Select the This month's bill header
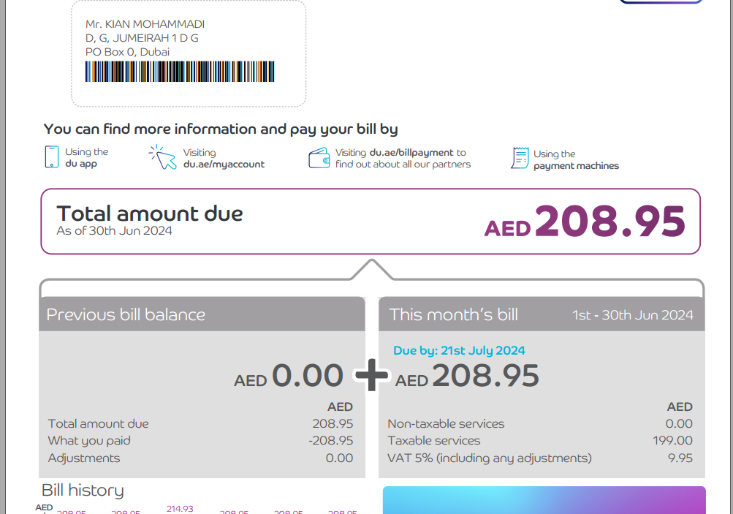Viewport: 733px width, 514px height. click(542, 314)
